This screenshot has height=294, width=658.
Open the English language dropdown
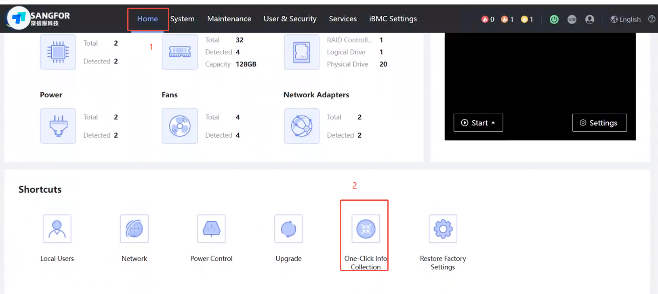coord(626,19)
